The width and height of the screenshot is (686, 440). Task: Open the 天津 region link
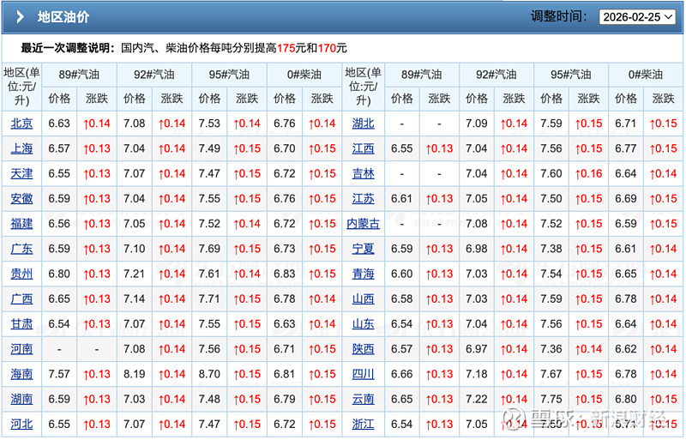(x=21, y=173)
